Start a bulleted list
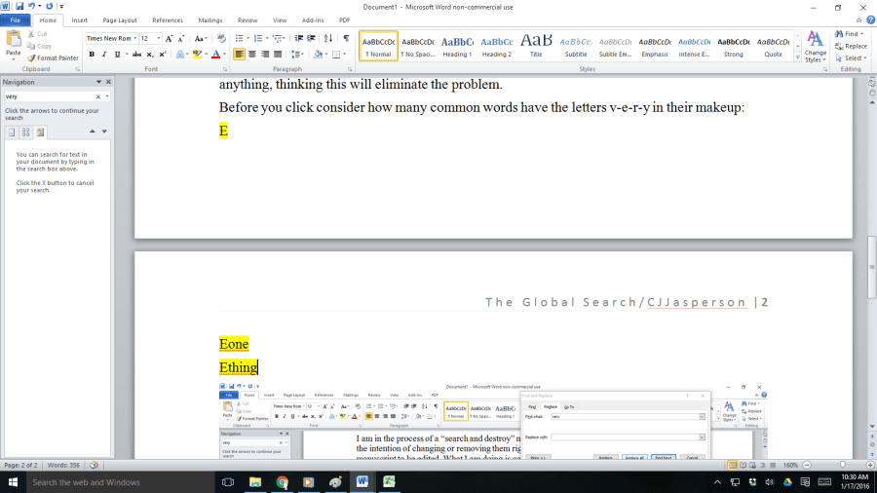 click(x=240, y=38)
